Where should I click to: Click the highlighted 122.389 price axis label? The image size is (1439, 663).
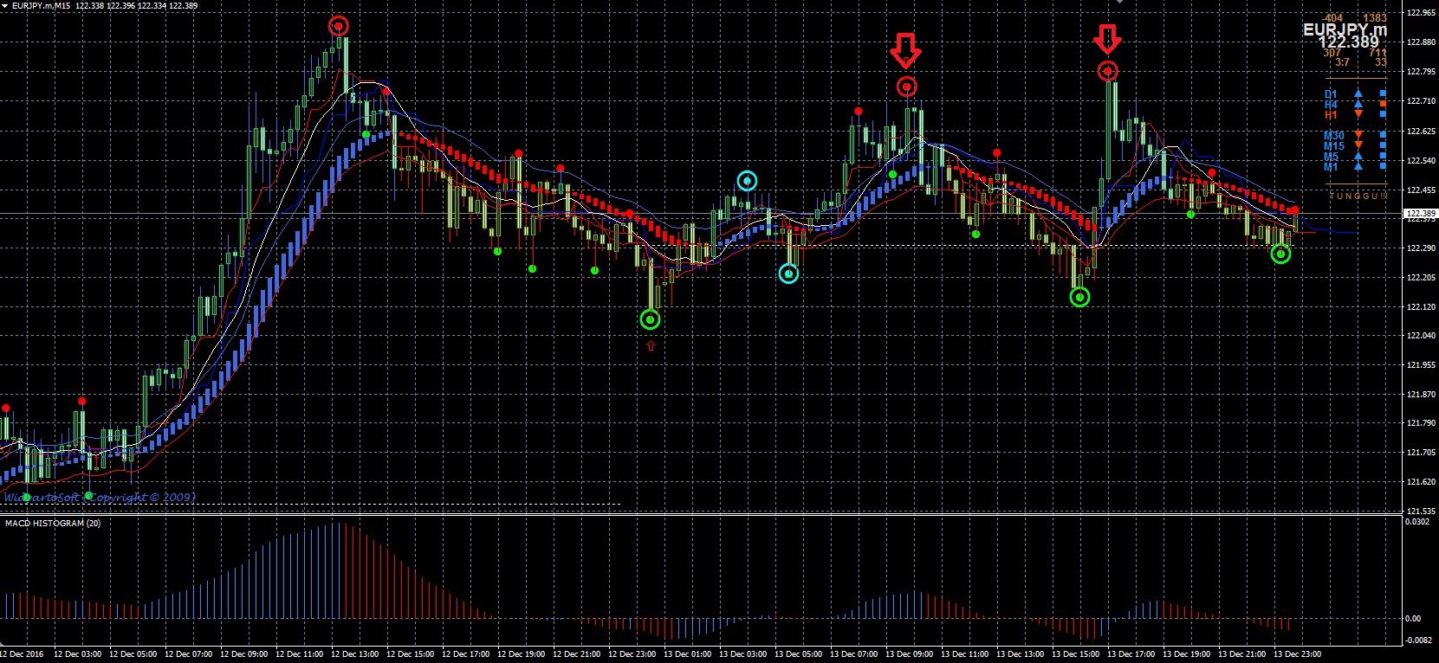(x=1417, y=213)
